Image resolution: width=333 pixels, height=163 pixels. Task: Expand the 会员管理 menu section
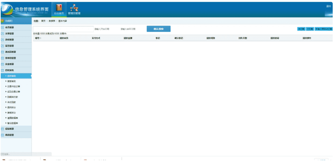(x=16, y=27)
